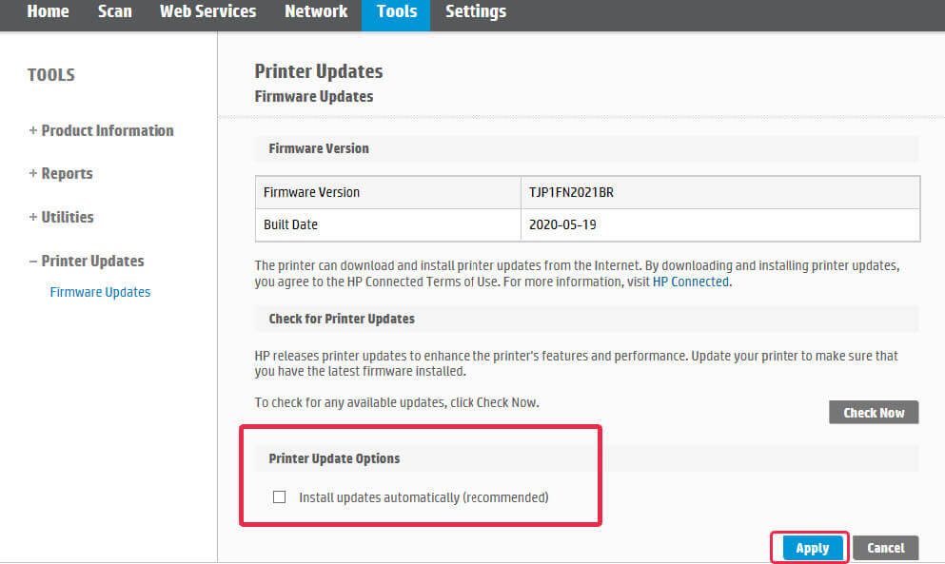The height and width of the screenshot is (564, 945).
Task: Cancel the update settings changes
Action: 885,548
